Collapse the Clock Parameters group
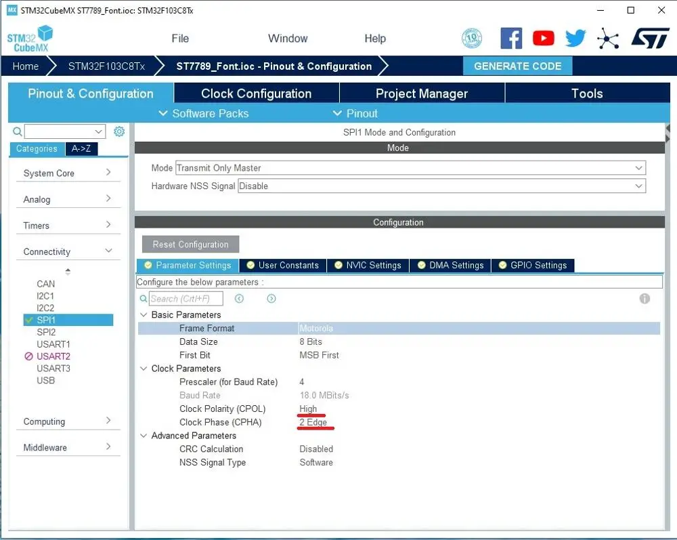 click(144, 369)
